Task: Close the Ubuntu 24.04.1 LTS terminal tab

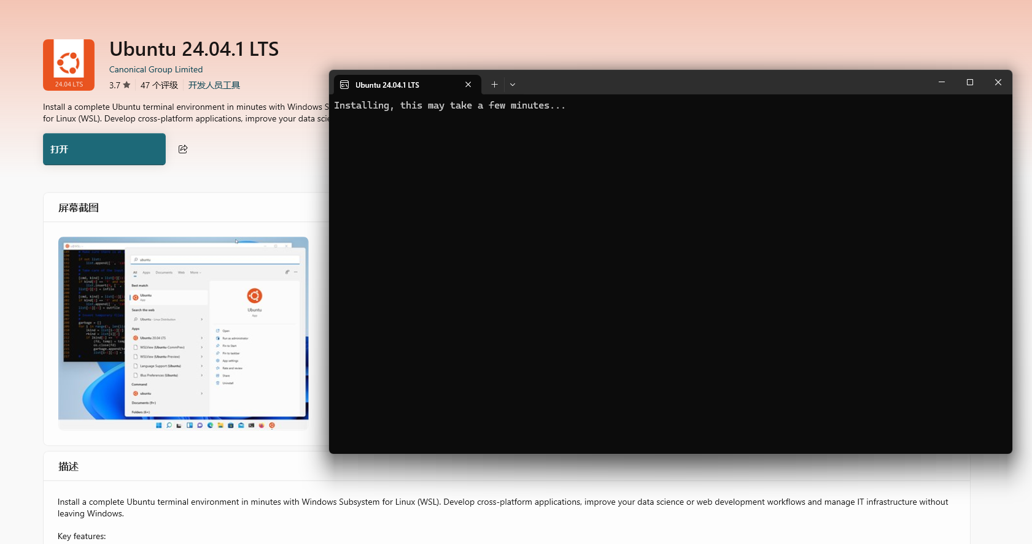Action: pos(468,85)
